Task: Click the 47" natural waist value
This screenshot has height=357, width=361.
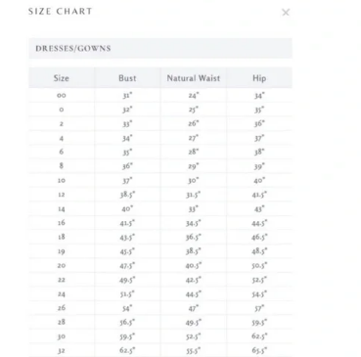Action: [x=194, y=308]
